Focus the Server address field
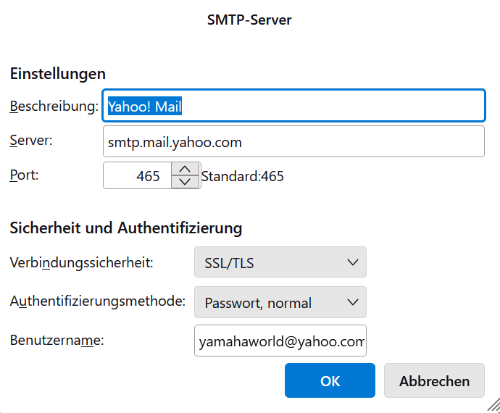Viewport: 500px width, 413px height. tap(293, 142)
